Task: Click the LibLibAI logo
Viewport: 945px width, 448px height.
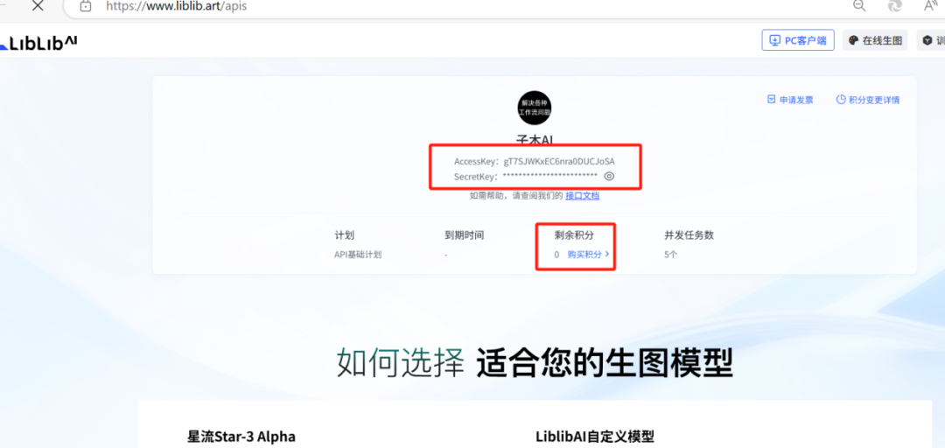Action: pos(38,42)
